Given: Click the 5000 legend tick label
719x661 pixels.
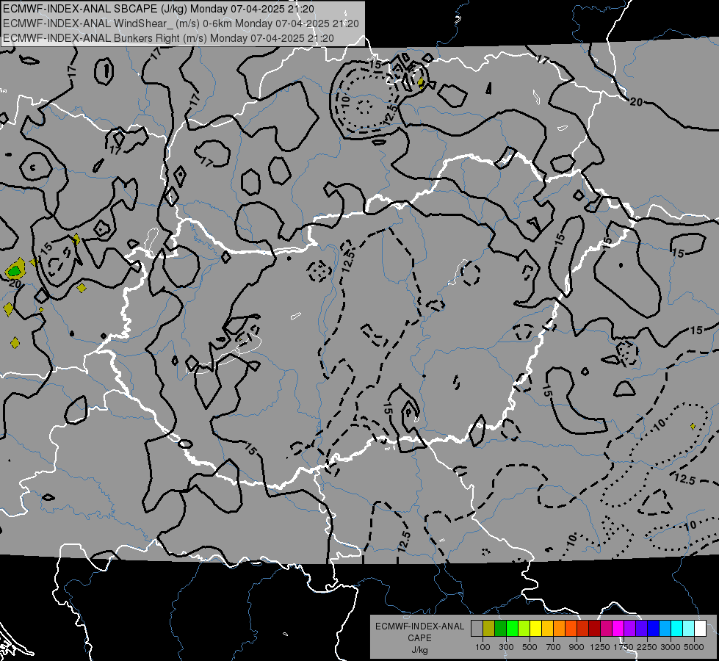Looking at the screenshot, I should [694, 647].
